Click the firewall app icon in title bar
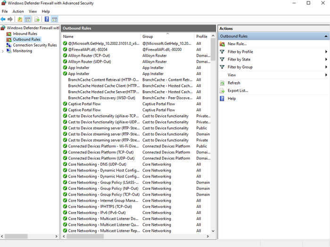Image resolution: width=330 pixels, height=247 pixels. pyautogui.click(x=4, y=3)
